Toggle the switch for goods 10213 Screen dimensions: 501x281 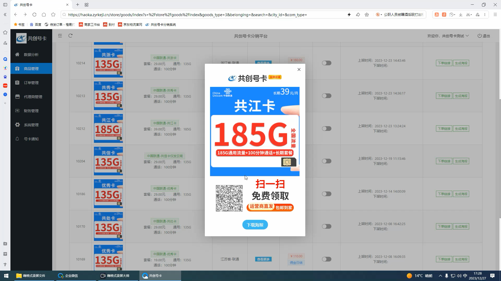[x=326, y=96]
